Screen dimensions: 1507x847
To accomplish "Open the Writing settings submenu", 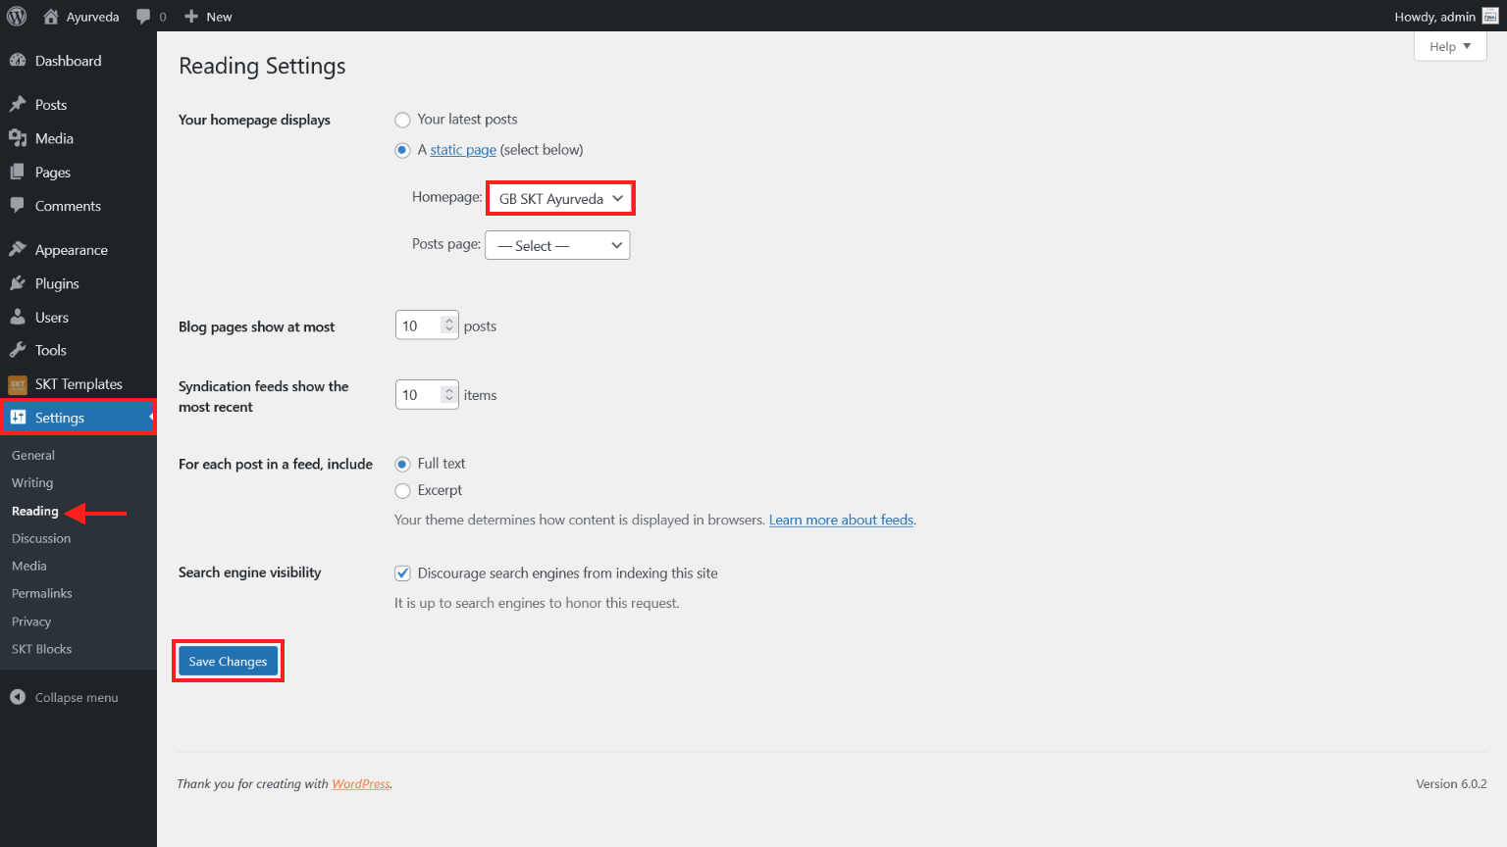I will (x=32, y=482).
